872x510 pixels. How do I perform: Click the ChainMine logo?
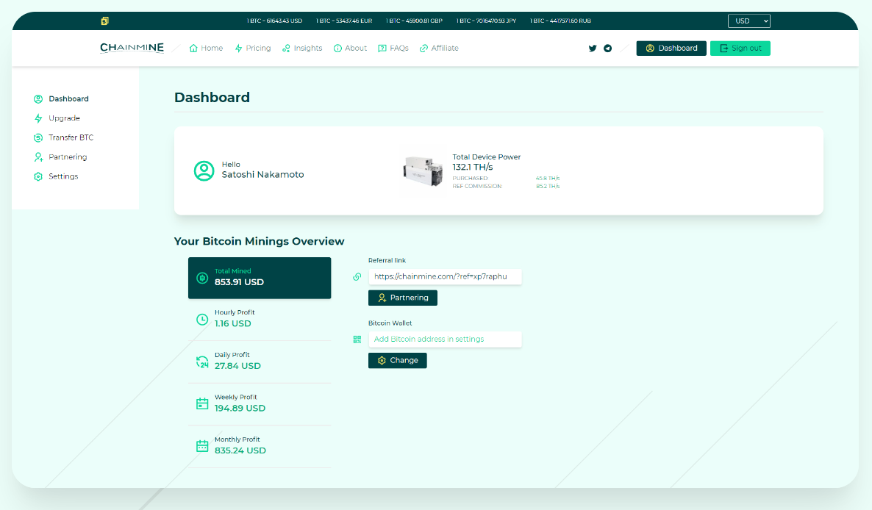(132, 49)
